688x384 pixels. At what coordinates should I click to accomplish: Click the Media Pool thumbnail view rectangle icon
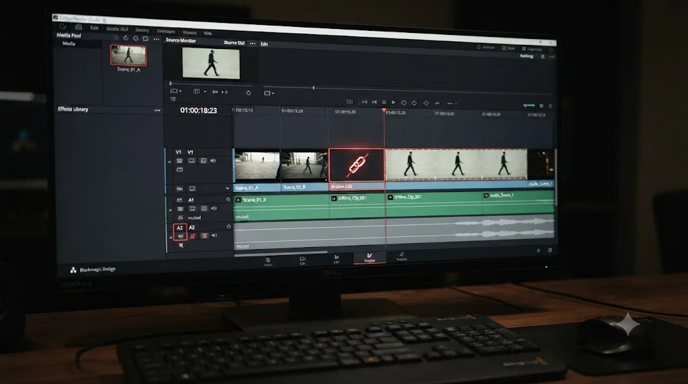(145, 38)
